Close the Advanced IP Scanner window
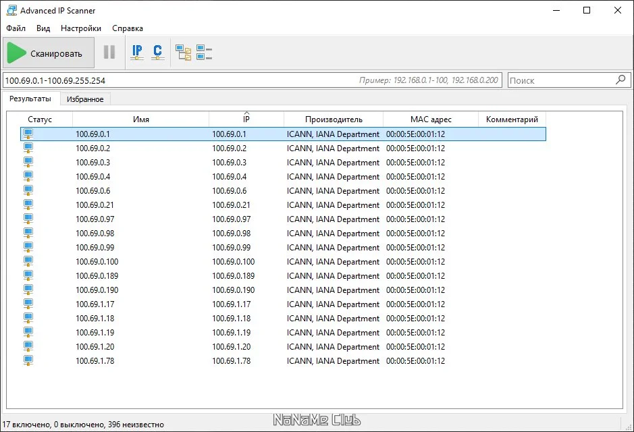 [617, 11]
